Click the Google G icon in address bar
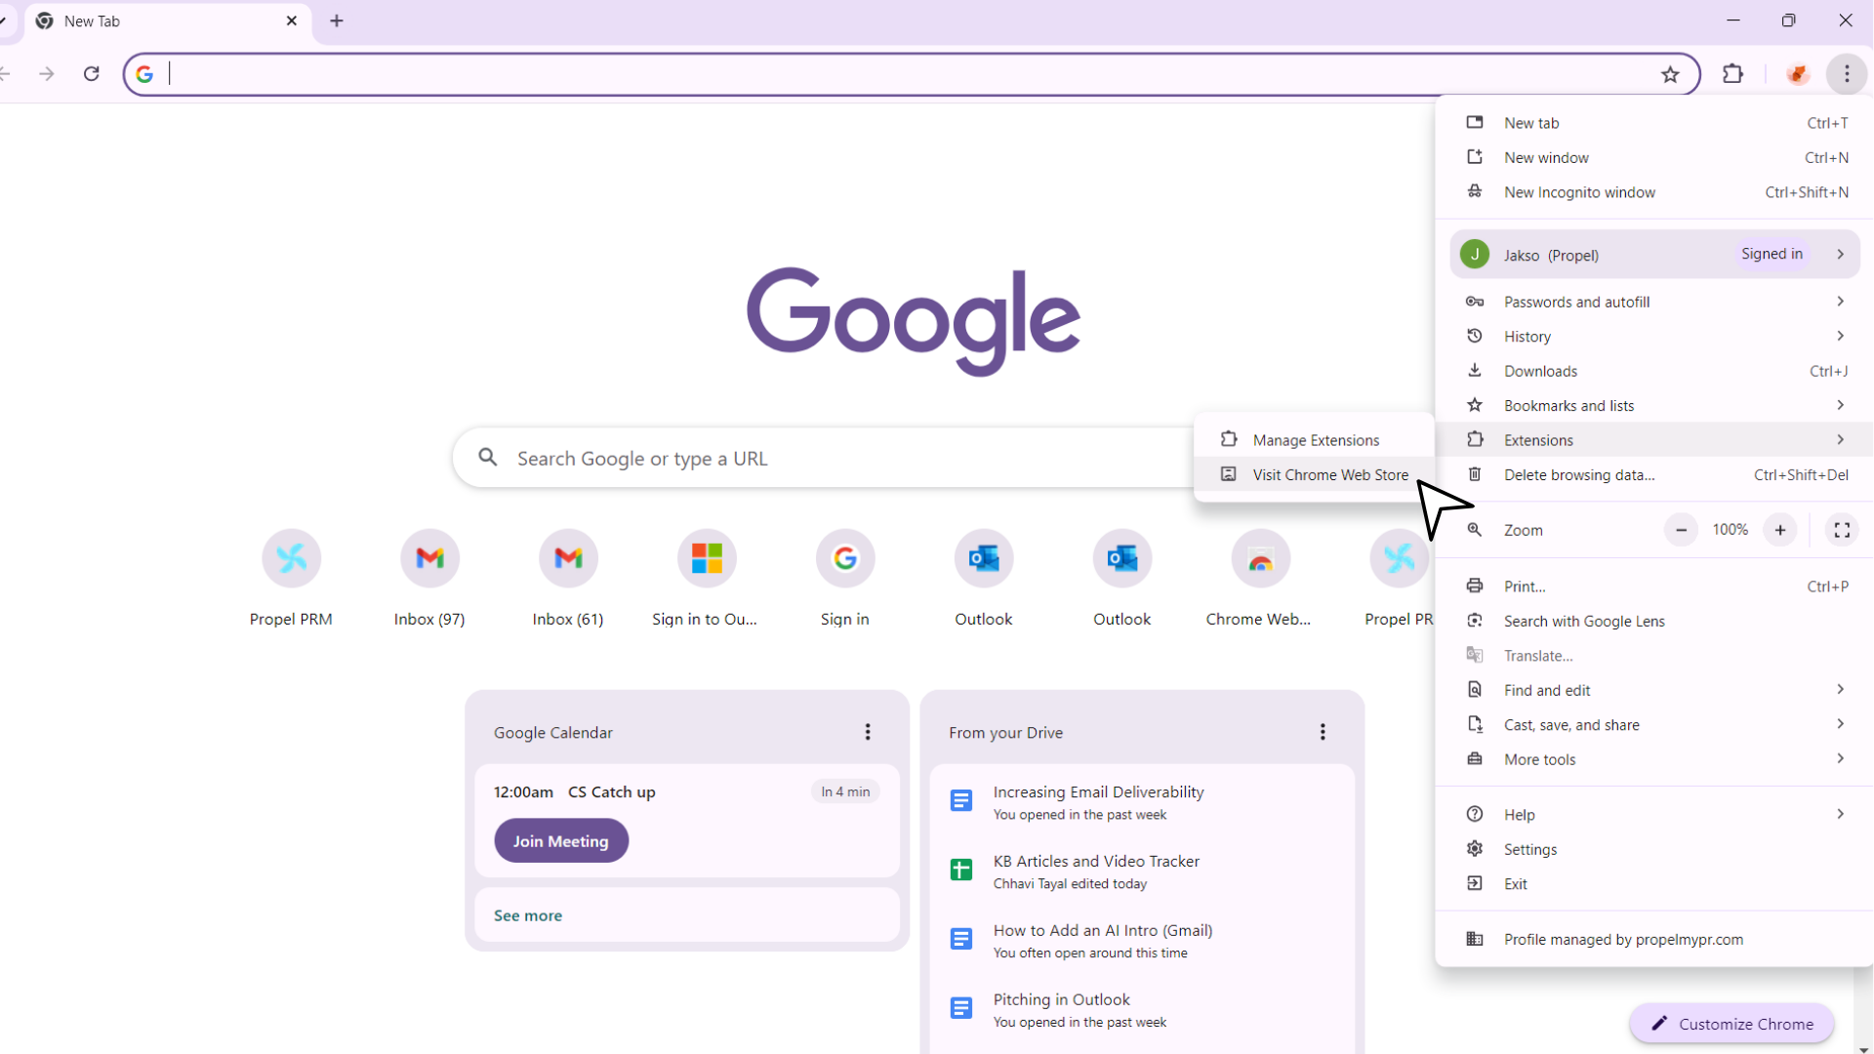1874x1054 pixels. click(x=144, y=74)
